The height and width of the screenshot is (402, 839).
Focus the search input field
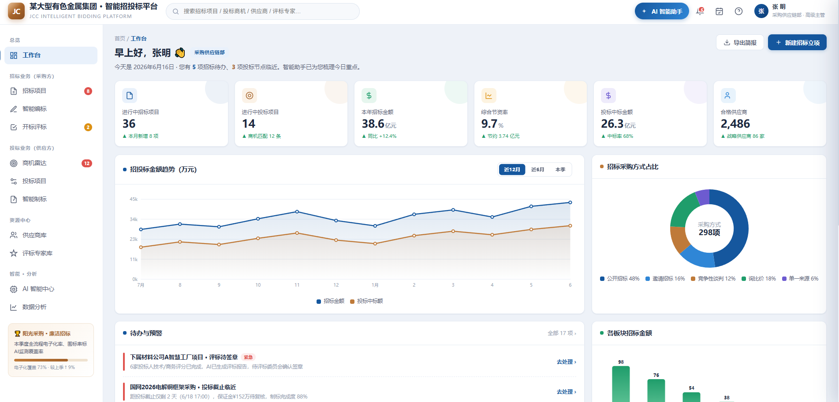[263, 11]
